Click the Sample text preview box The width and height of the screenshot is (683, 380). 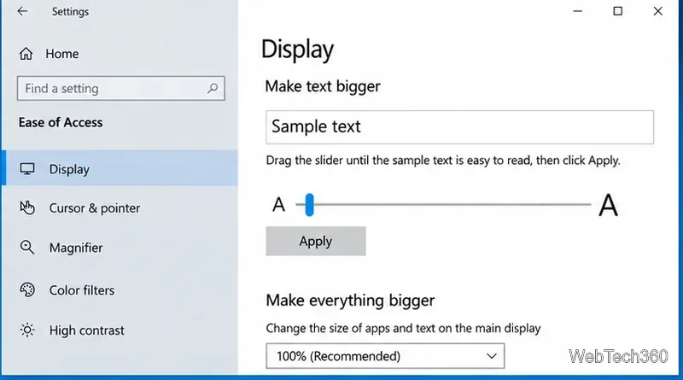pos(459,127)
